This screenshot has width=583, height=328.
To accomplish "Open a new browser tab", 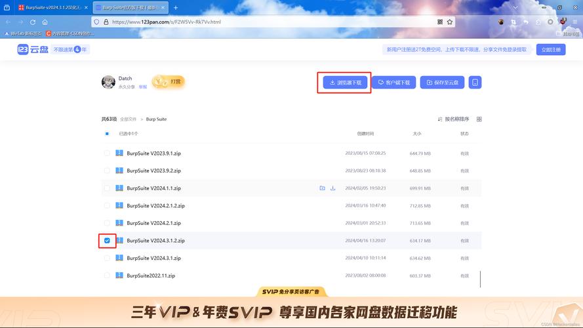I will tap(176, 7).
